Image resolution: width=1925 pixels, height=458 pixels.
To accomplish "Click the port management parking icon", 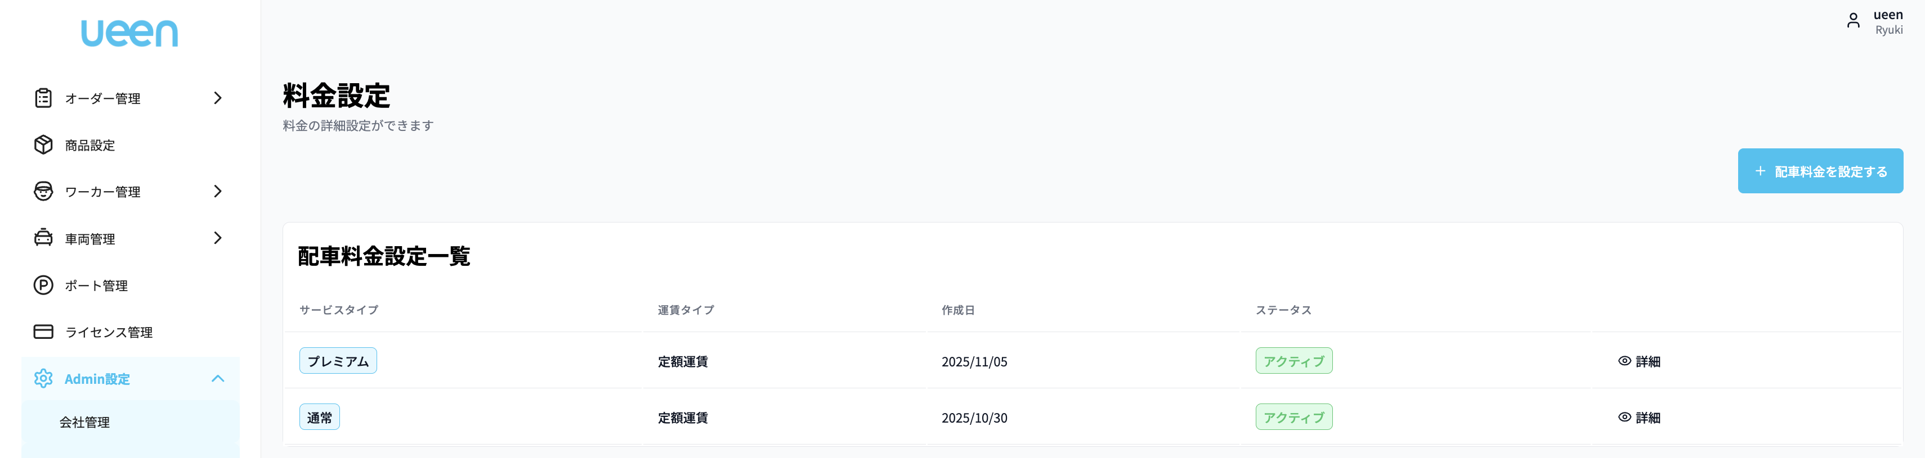I will (43, 285).
